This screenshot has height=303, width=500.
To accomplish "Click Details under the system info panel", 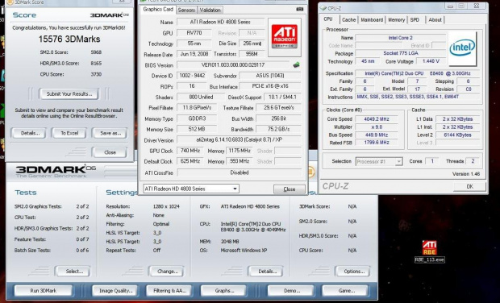I will click(x=267, y=272).
